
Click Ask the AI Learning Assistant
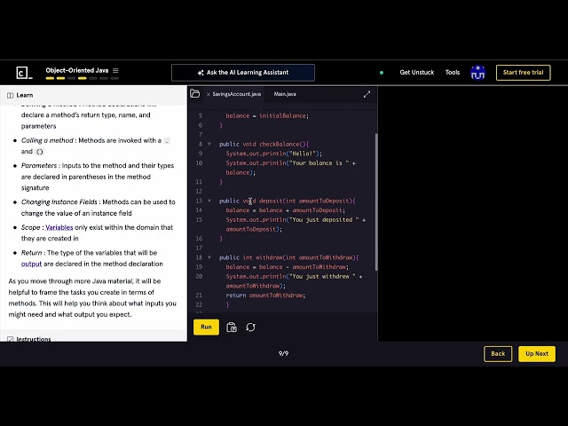[x=243, y=73]
